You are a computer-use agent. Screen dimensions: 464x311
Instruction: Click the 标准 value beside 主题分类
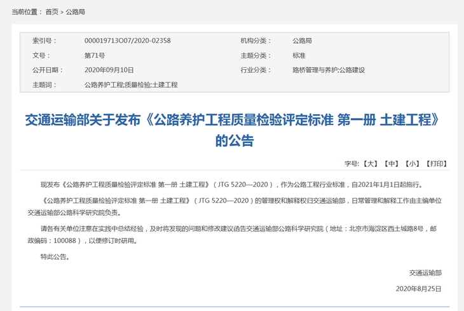pos(299,55)
